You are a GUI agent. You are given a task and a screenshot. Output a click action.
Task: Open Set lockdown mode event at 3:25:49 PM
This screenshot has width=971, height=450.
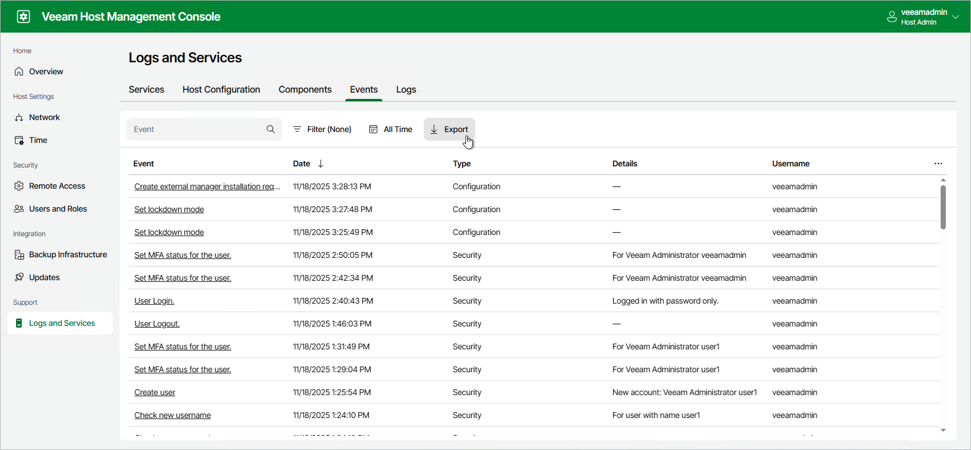coord(169,232)
